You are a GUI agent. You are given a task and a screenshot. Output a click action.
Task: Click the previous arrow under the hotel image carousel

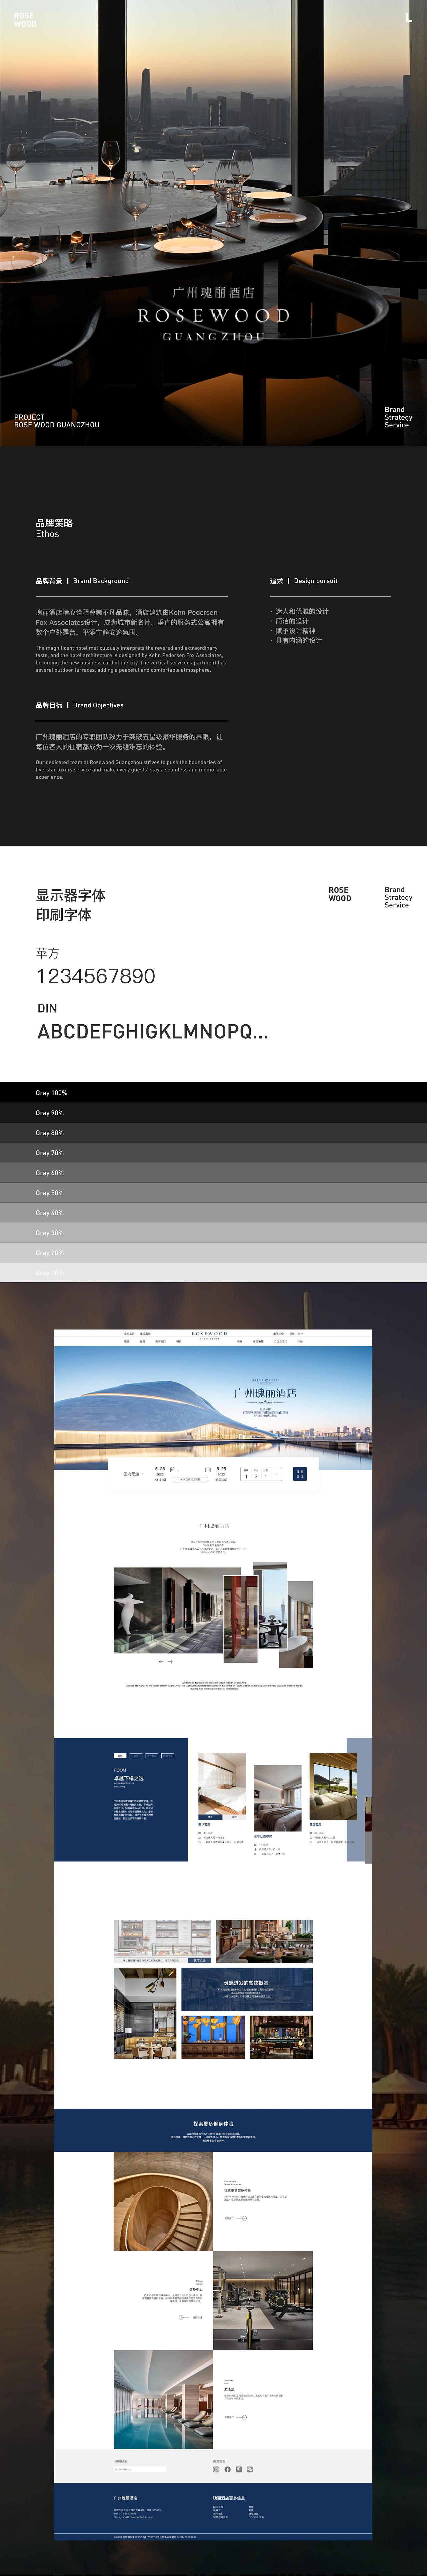pos(161,1662)
